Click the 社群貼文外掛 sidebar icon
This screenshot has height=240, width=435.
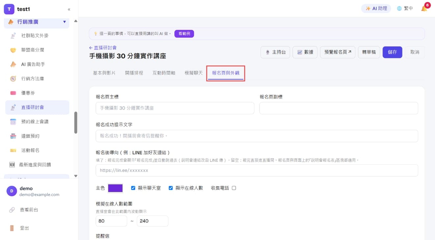tap(13, 35)
